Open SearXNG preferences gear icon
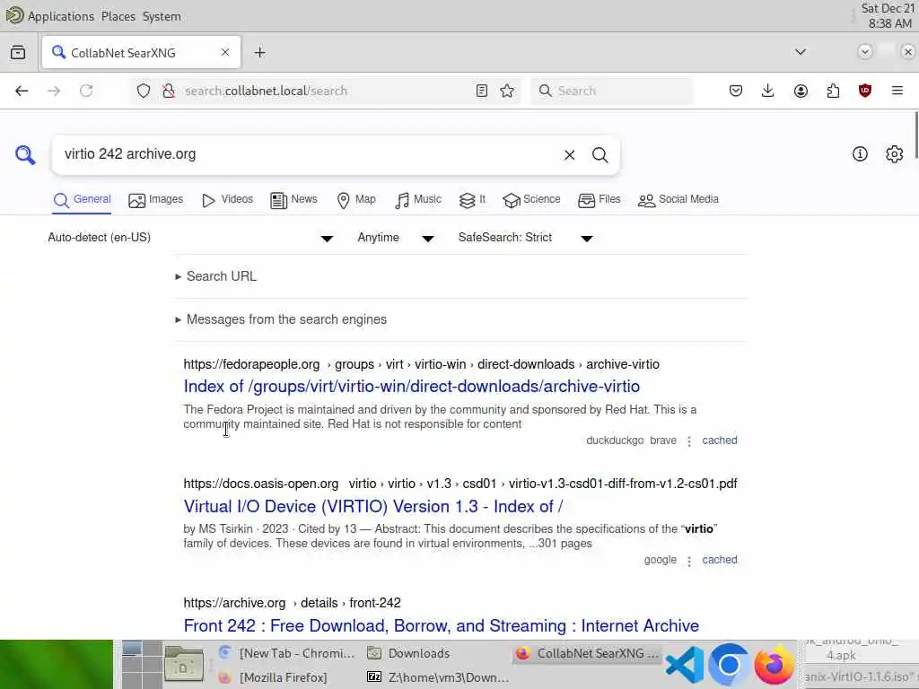Viewport: 919px width, 689px height. pos(894,154)
